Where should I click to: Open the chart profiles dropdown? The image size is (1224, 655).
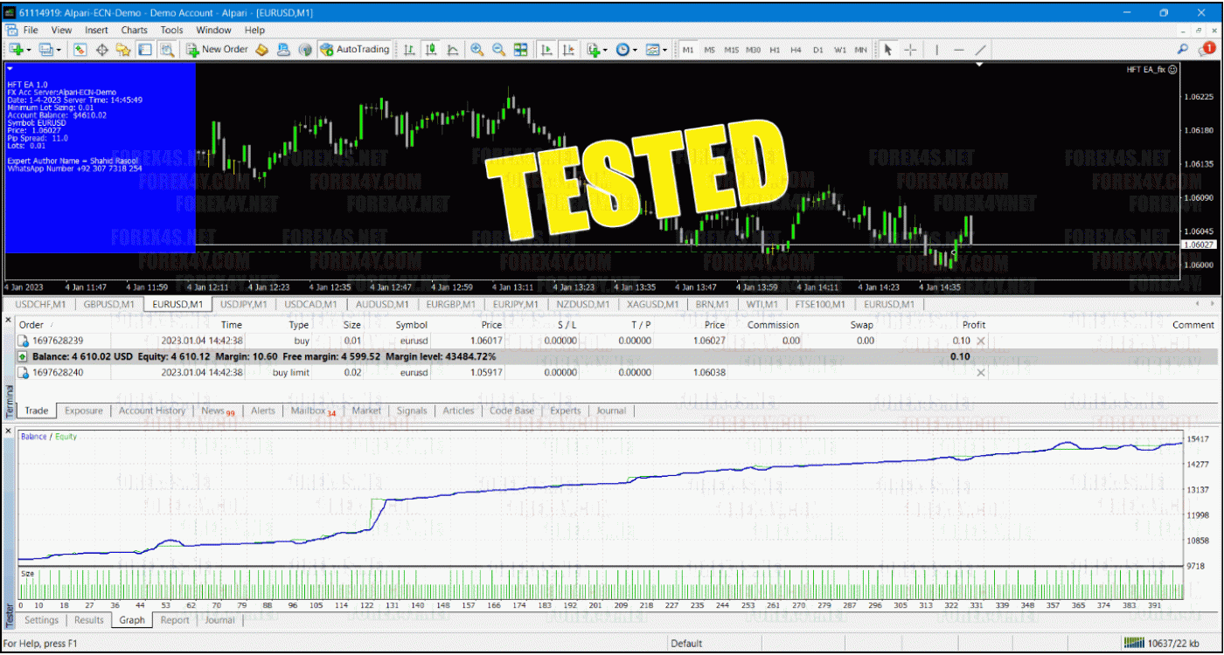coord(57,50)
